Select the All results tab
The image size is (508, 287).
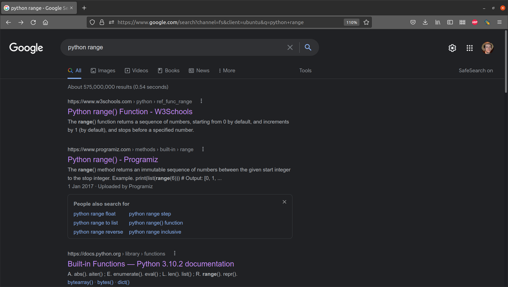click(x=75, y=71)
